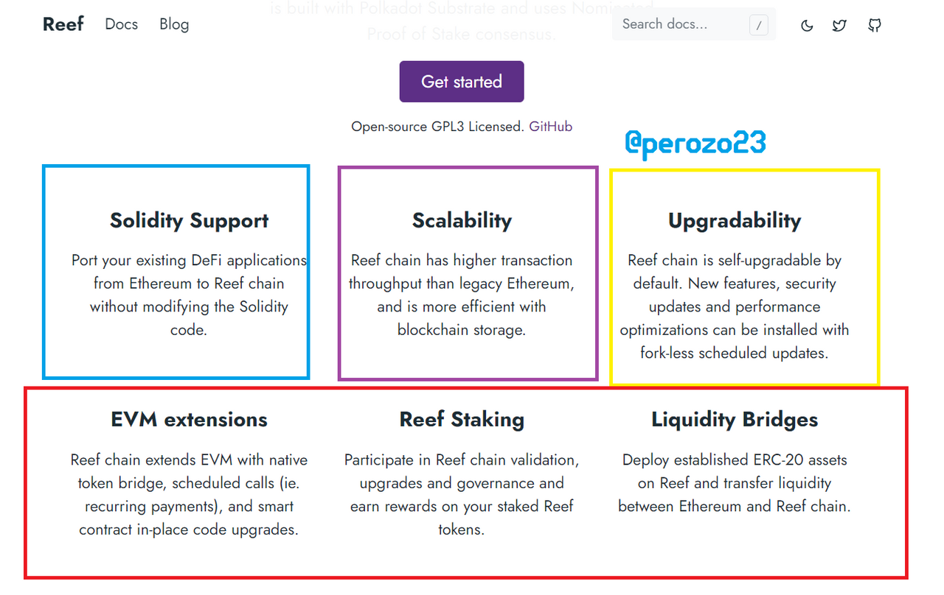Toggle dark mode with the moon icon

pos(807,26)
